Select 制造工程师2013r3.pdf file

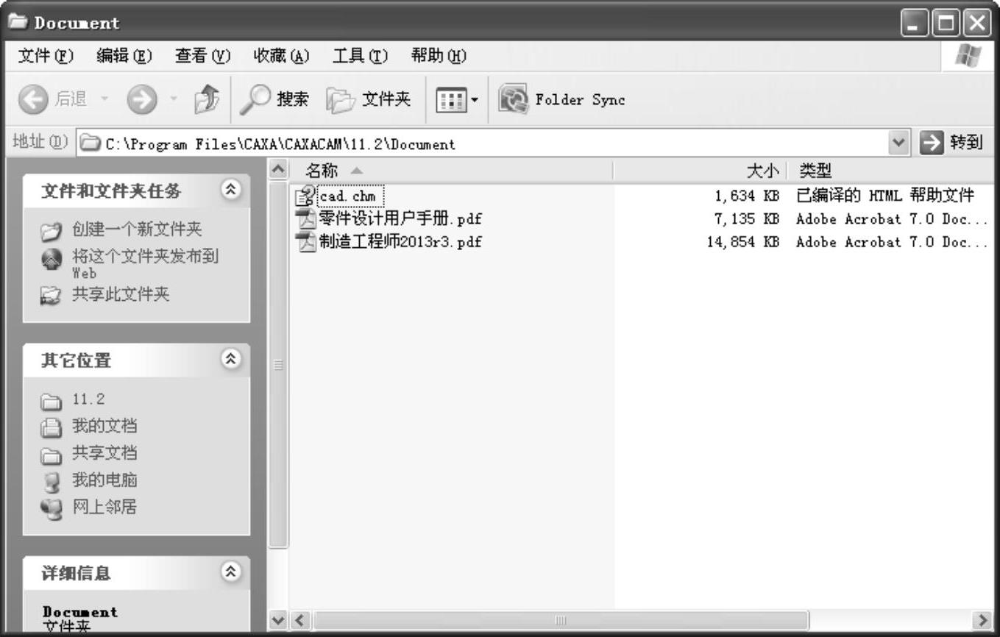coord(400,241)
